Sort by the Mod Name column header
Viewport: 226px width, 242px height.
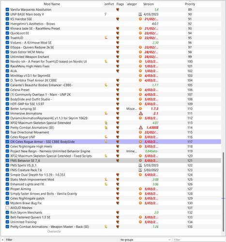coord(52,4)
